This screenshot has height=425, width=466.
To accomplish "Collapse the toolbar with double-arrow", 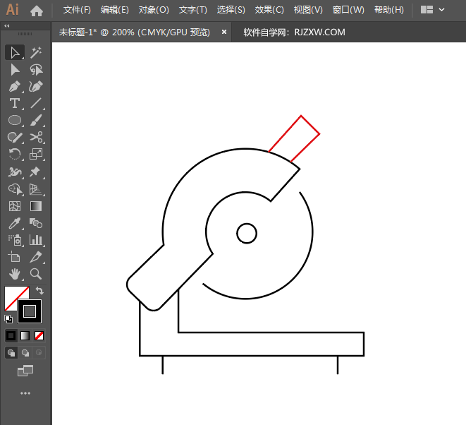I will [7, 25].
